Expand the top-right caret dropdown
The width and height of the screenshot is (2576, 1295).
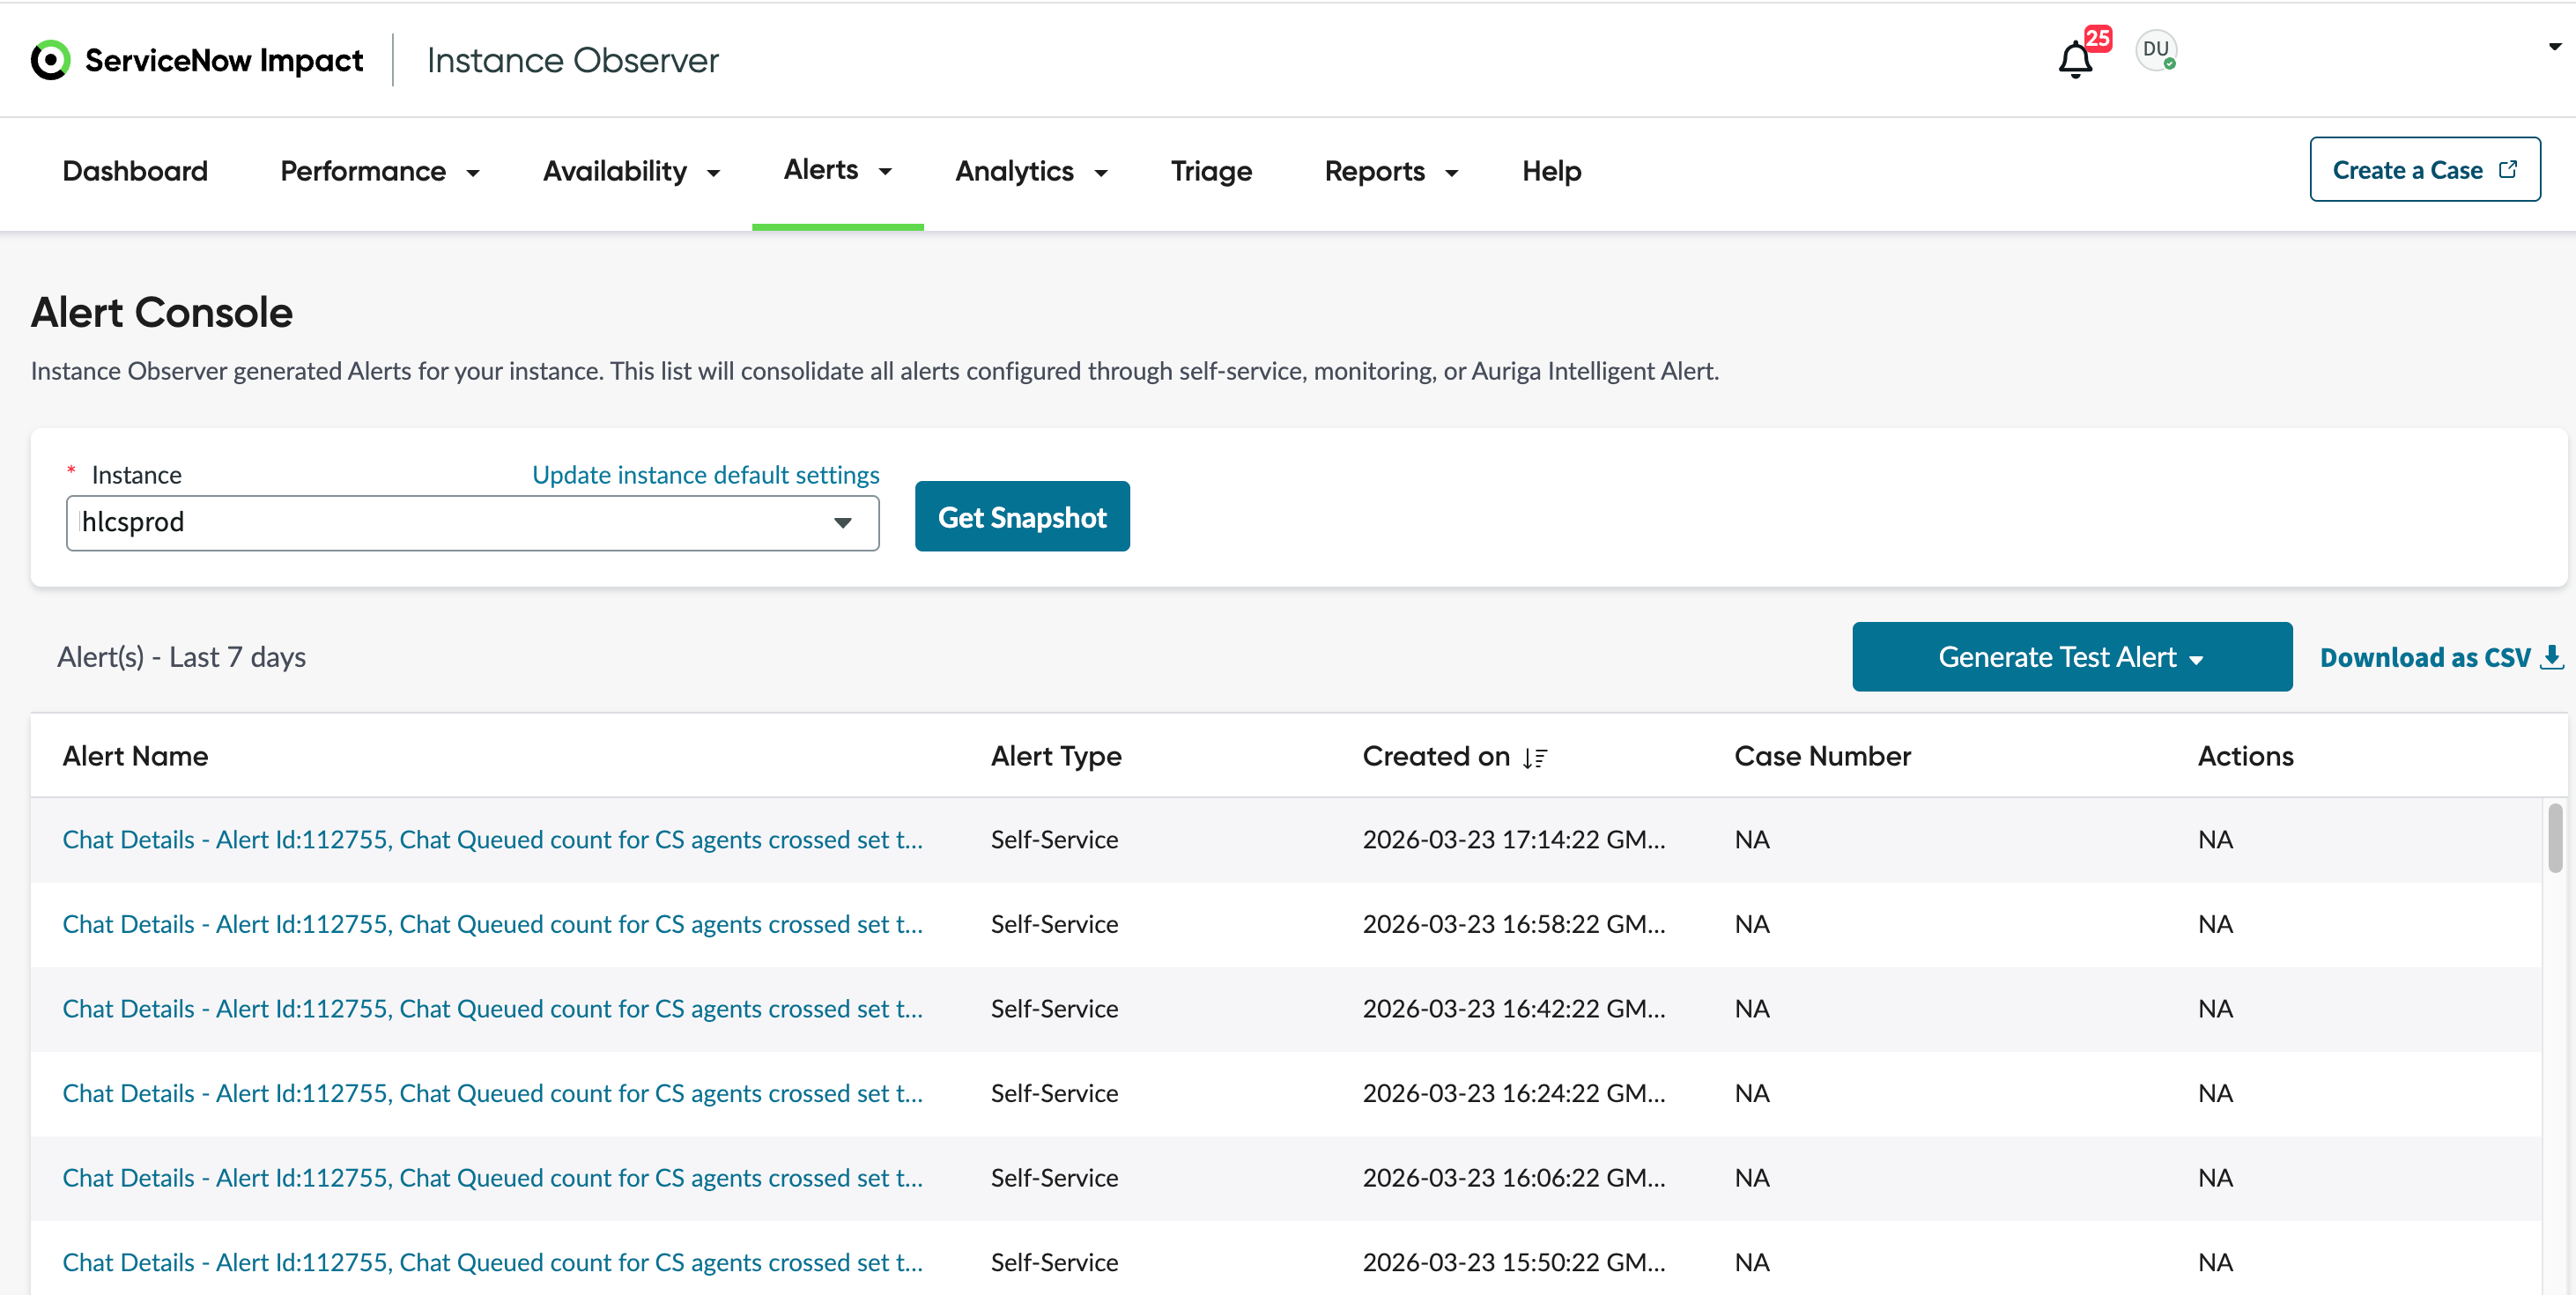(2555, 47)
